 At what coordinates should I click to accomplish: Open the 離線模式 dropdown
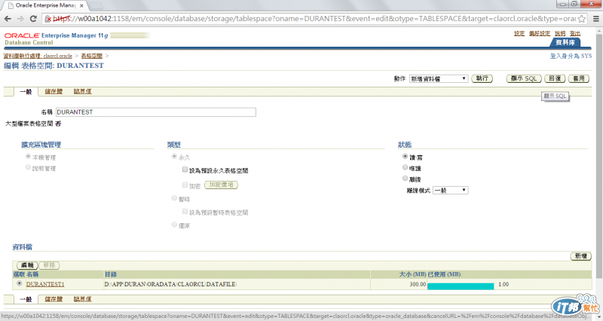(450, 191)
